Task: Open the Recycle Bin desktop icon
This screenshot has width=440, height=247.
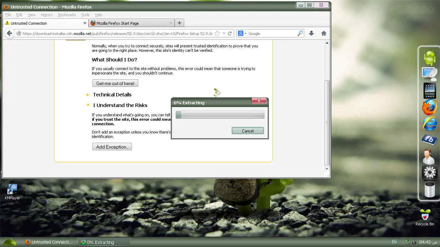Action: [425, 217]
